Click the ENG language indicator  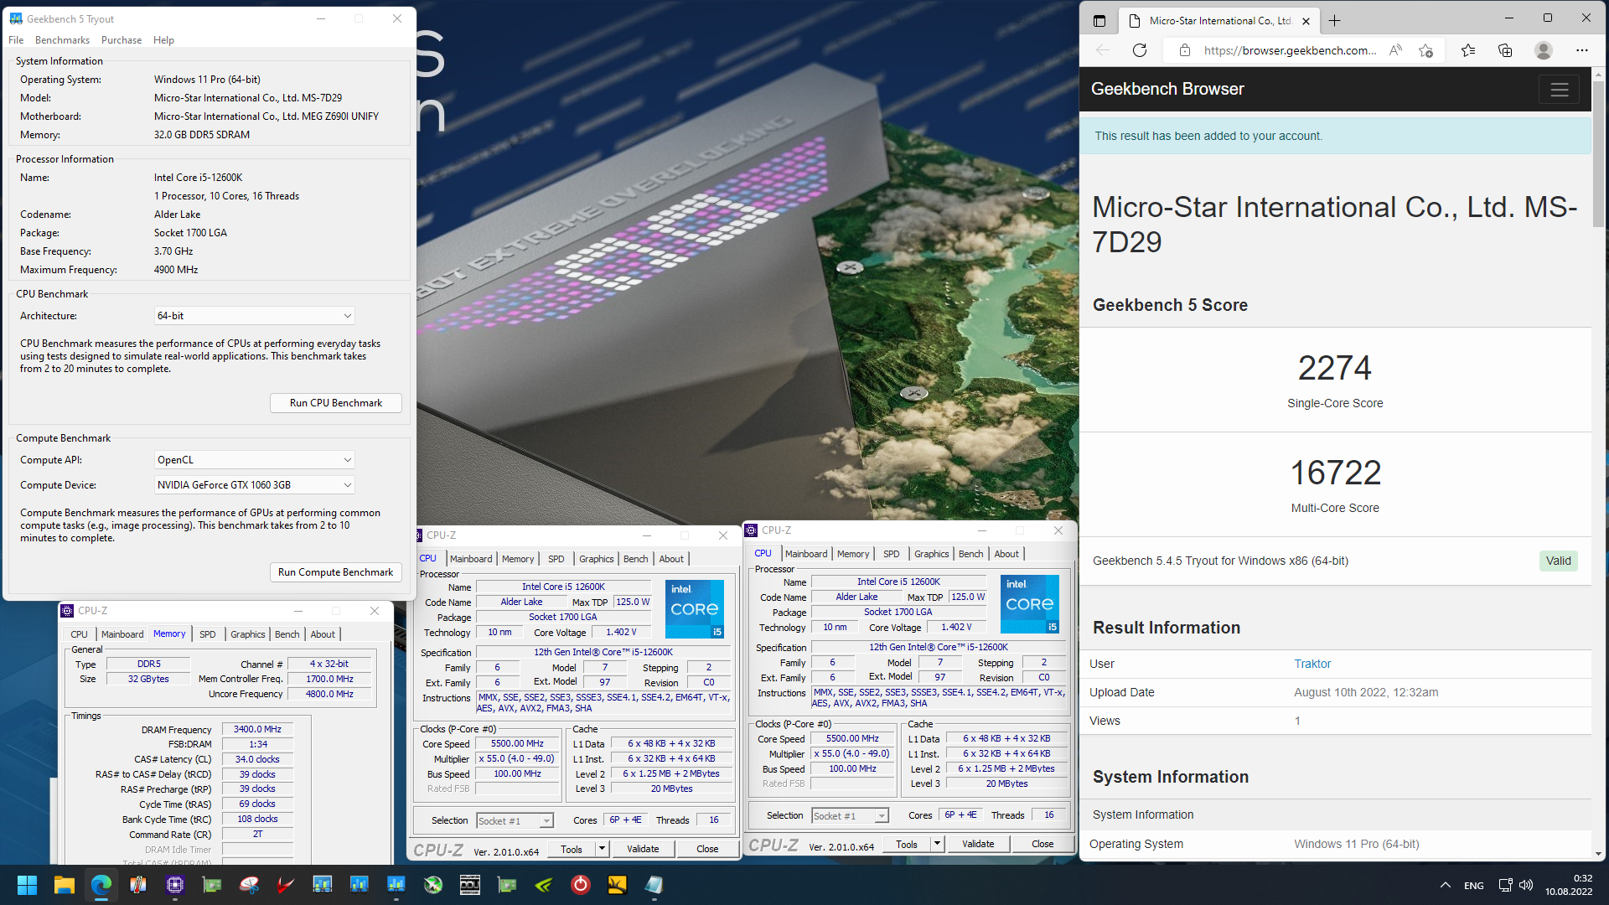(x=1474, y=886)
